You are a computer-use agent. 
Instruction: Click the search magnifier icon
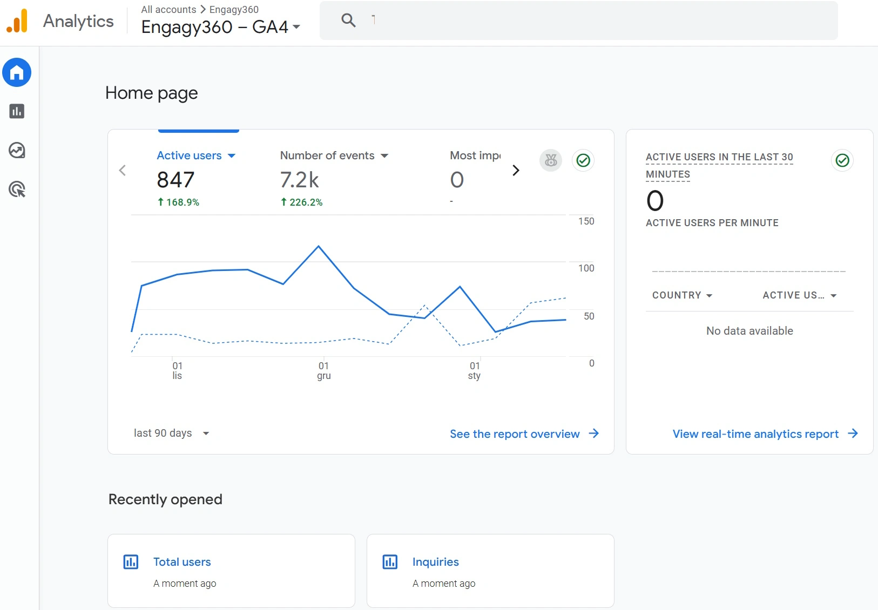pyautogui.click(x=348, y=21)
